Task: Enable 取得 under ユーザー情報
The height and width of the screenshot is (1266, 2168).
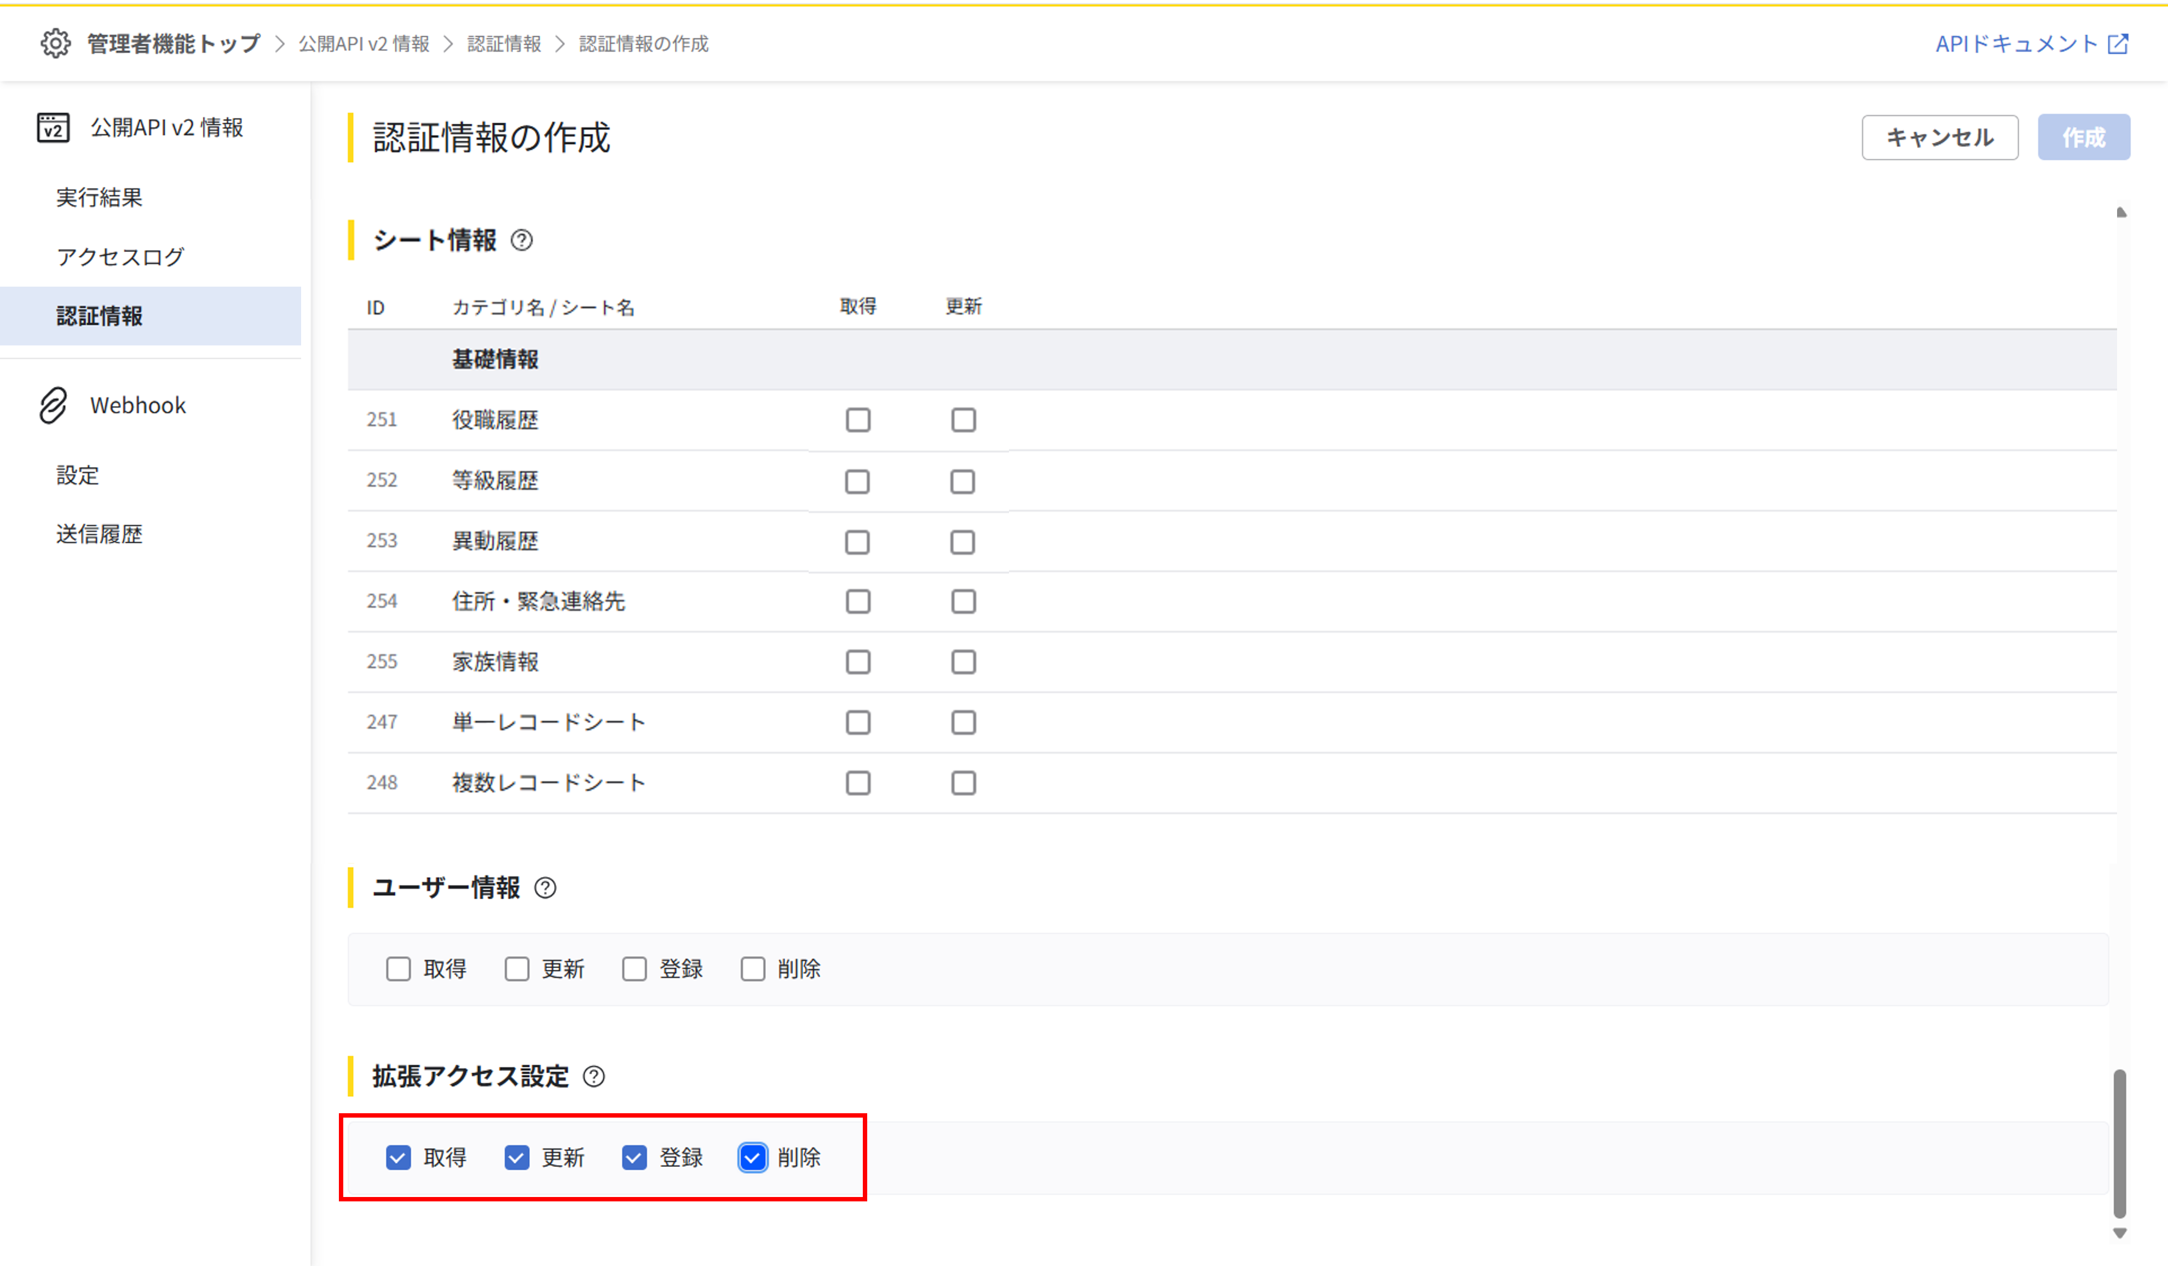Action: (399, 969)
